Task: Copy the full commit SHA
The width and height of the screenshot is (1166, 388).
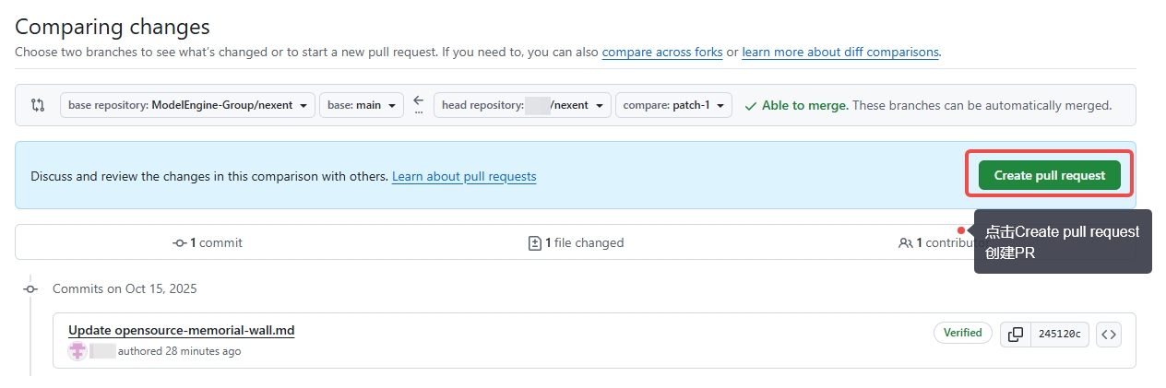Action: [1016, 335]
